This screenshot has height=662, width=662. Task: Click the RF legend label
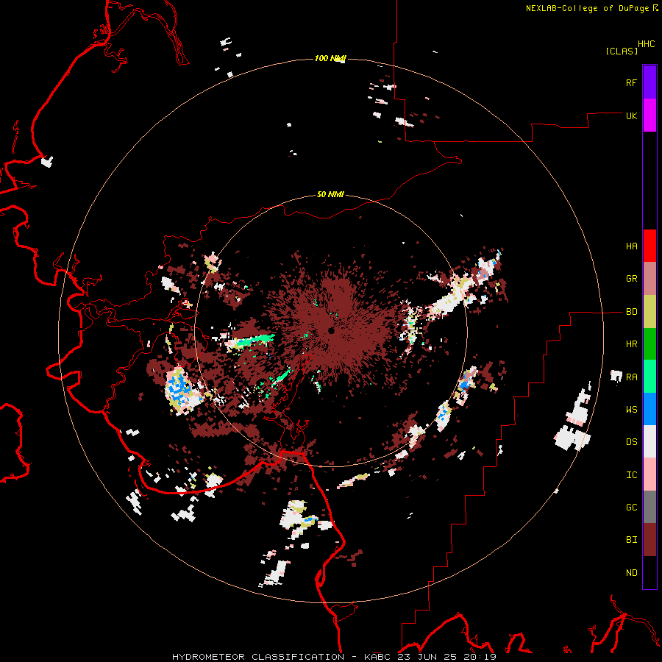pos(631,82)
